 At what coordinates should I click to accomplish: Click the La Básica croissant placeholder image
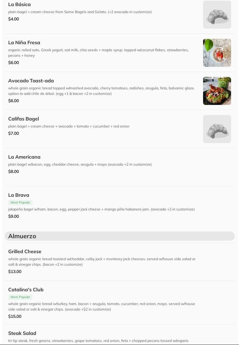[217, 15]
